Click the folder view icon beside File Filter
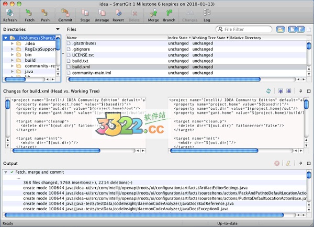The height and width of the screenshot is (227, 314). 281,29
